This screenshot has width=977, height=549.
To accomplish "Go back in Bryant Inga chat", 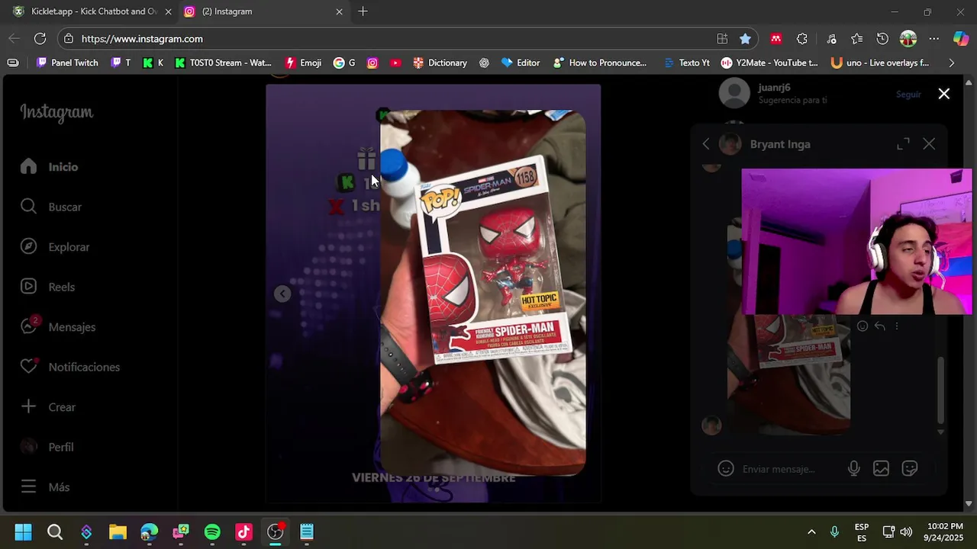I will tap(706, 144).
